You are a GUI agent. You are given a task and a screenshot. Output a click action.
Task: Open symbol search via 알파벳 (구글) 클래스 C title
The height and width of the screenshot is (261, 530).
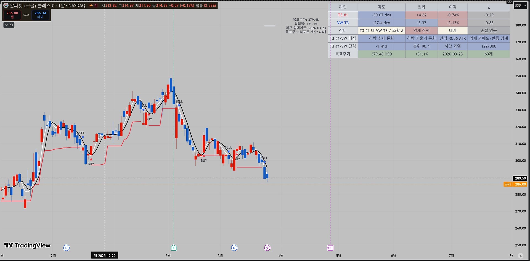pos(32,6)
